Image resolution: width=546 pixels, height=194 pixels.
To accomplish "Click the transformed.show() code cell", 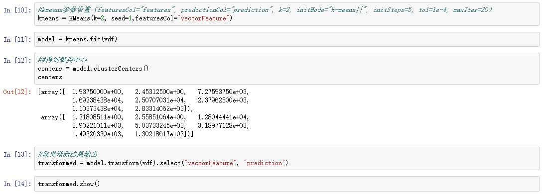I will click(x=286, y=184).
